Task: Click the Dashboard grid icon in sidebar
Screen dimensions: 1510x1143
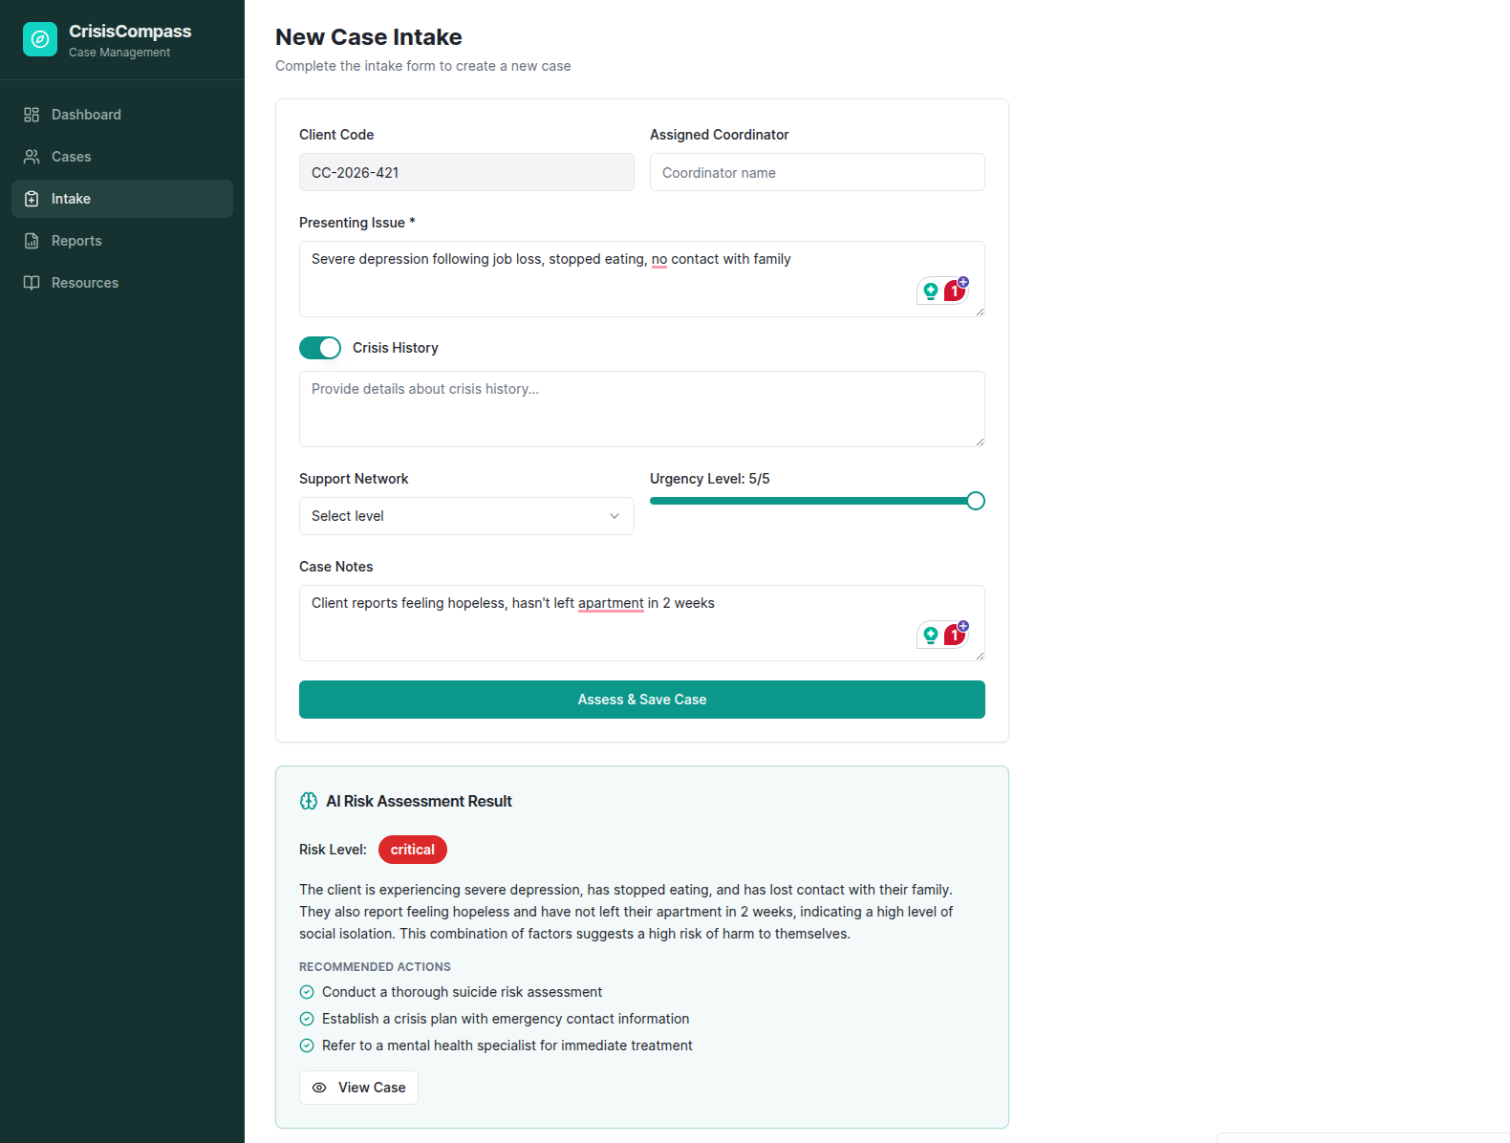Action: coord(32,115)
